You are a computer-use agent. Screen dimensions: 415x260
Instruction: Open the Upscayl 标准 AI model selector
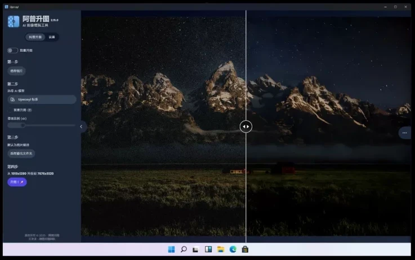tap(42, 99)
